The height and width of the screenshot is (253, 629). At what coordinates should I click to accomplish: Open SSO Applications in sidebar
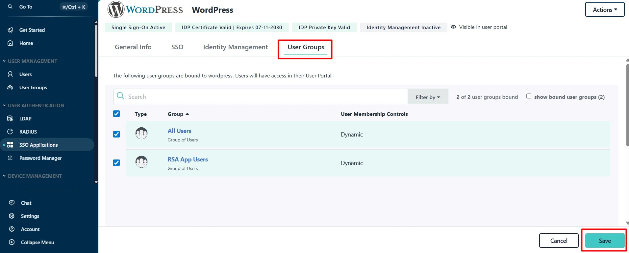pyautogui.click(x=47, y=145)
